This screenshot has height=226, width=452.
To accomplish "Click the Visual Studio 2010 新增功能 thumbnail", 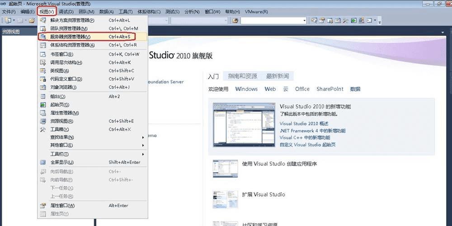I will click(244, 125).
